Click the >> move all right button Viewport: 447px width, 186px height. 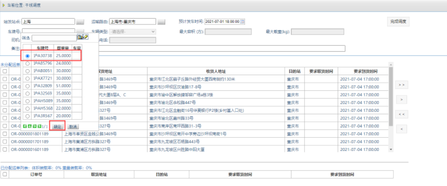[x=402, y=85]
